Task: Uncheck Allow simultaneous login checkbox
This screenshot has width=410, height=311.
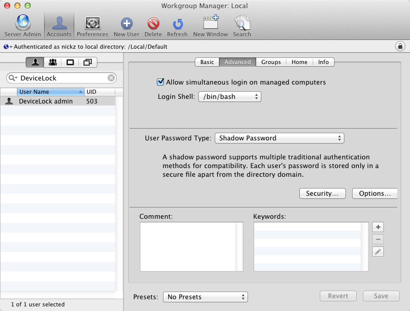Action: 160,82
